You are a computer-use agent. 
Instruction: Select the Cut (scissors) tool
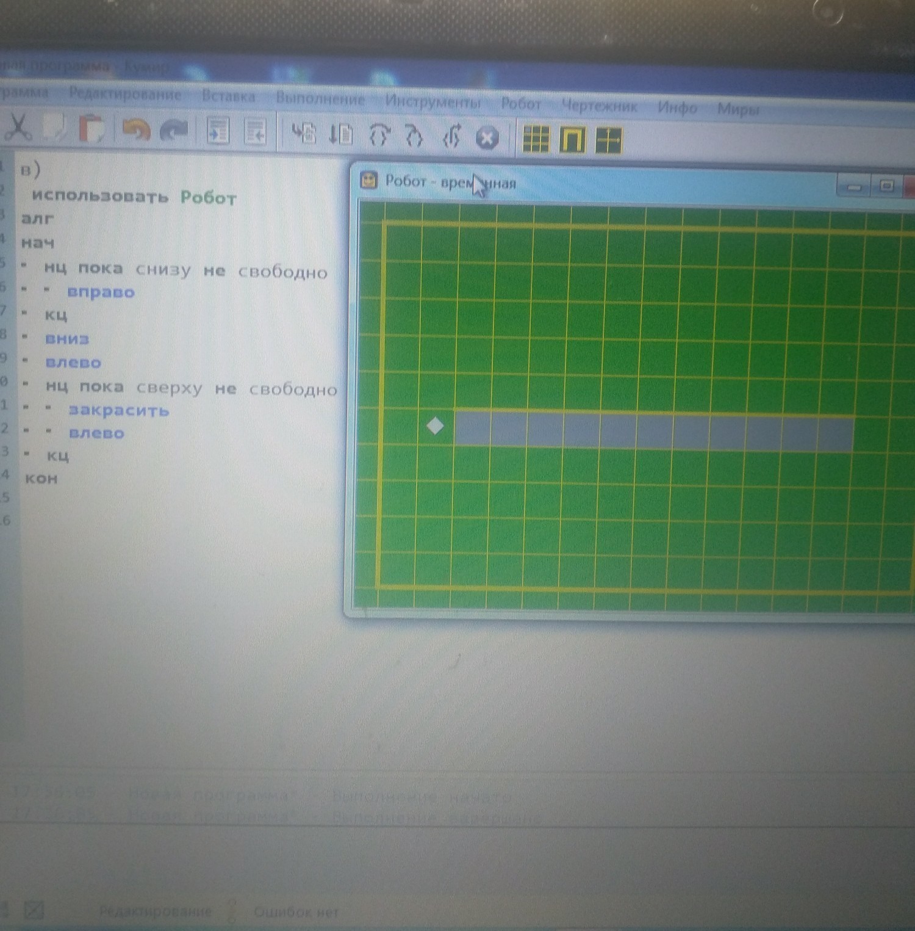pyautogui.click(x=20, y=131)
